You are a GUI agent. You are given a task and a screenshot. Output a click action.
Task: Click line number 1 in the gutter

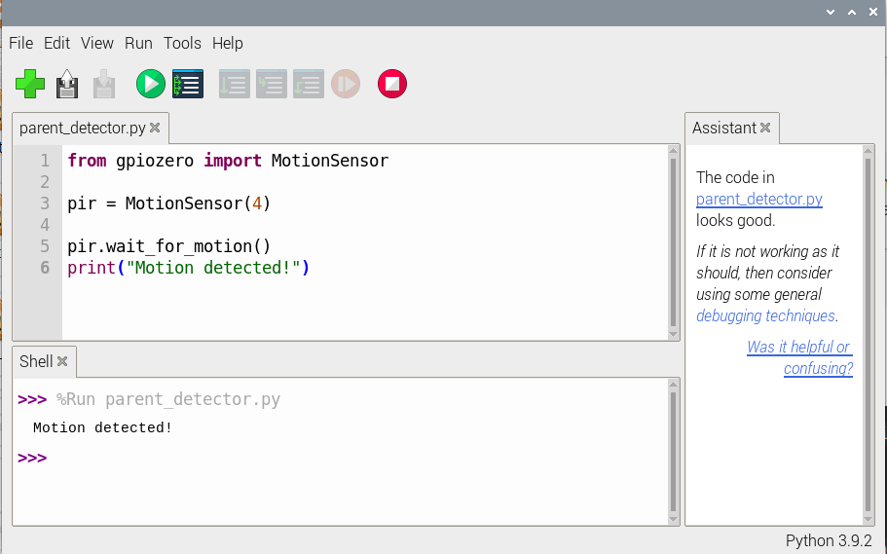[45, 161]
